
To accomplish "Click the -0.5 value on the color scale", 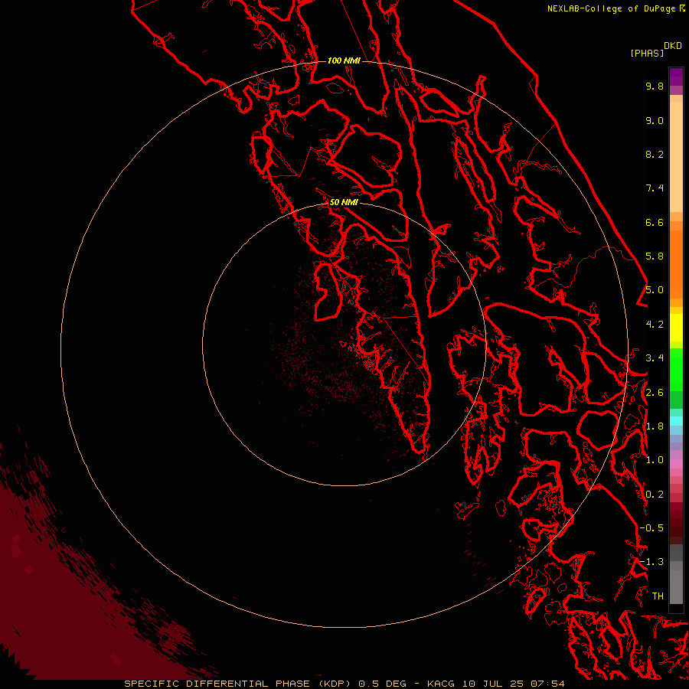I will 651,528.
